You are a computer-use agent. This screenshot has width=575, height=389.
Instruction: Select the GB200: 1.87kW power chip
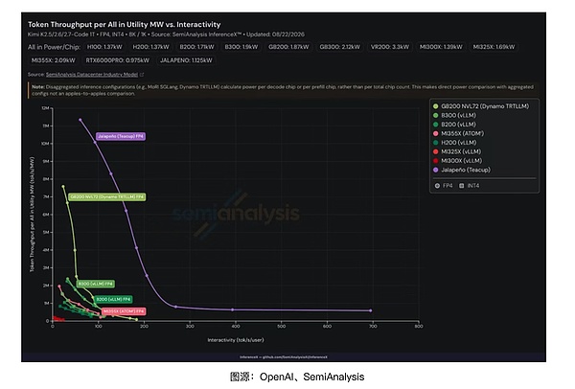(288, 47)
